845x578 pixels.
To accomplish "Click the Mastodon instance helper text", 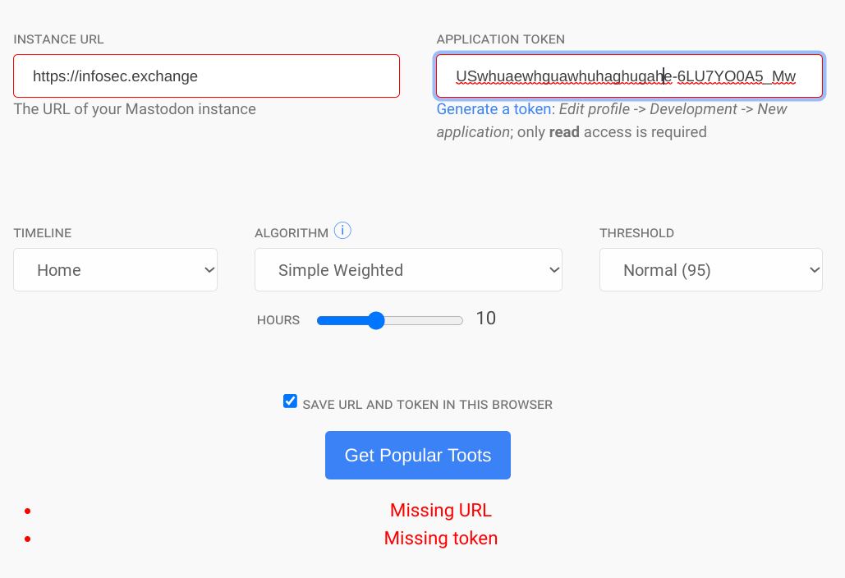I will 135,109.
